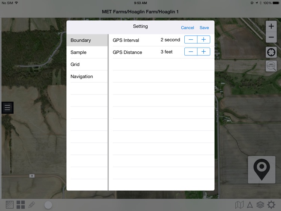Tap the vehicle search magnifier icon
This screenshot has height=211, width=281.
(271, 66)
